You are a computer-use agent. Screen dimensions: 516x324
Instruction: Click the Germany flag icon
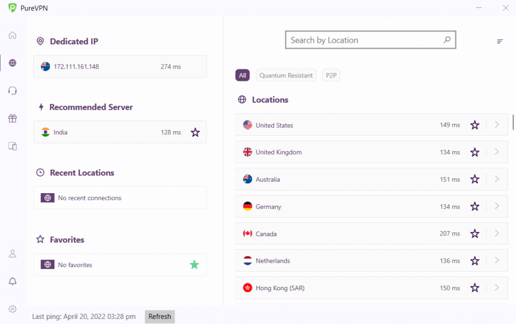[247, 206]
